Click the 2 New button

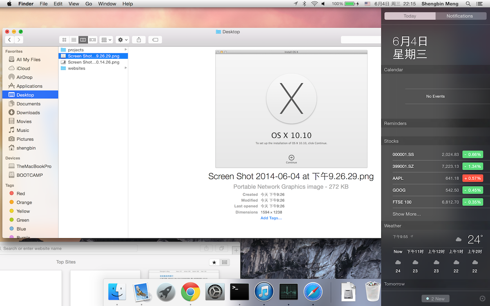[x=436, y=299]
